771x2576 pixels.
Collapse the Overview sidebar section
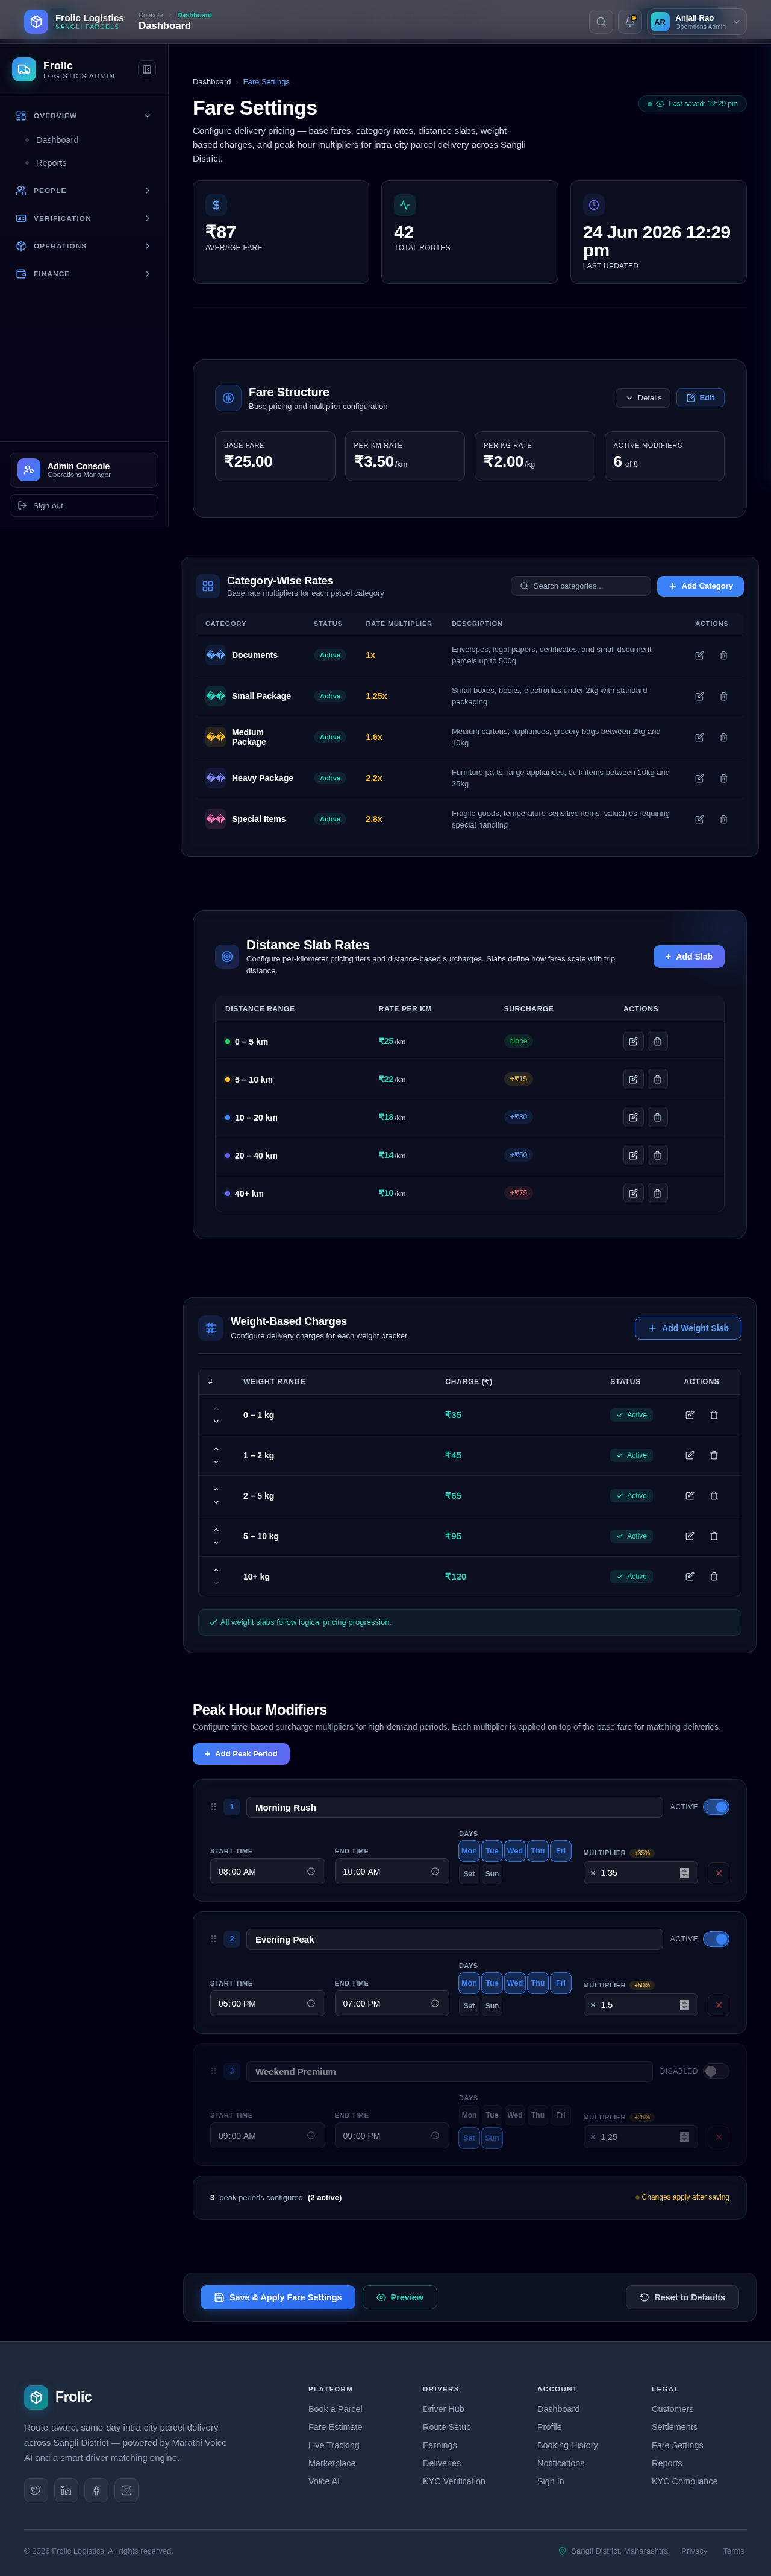(x=84, y=116)
